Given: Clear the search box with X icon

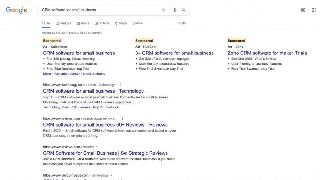Looking at the screenshot, I should click(x=163, y=10).
